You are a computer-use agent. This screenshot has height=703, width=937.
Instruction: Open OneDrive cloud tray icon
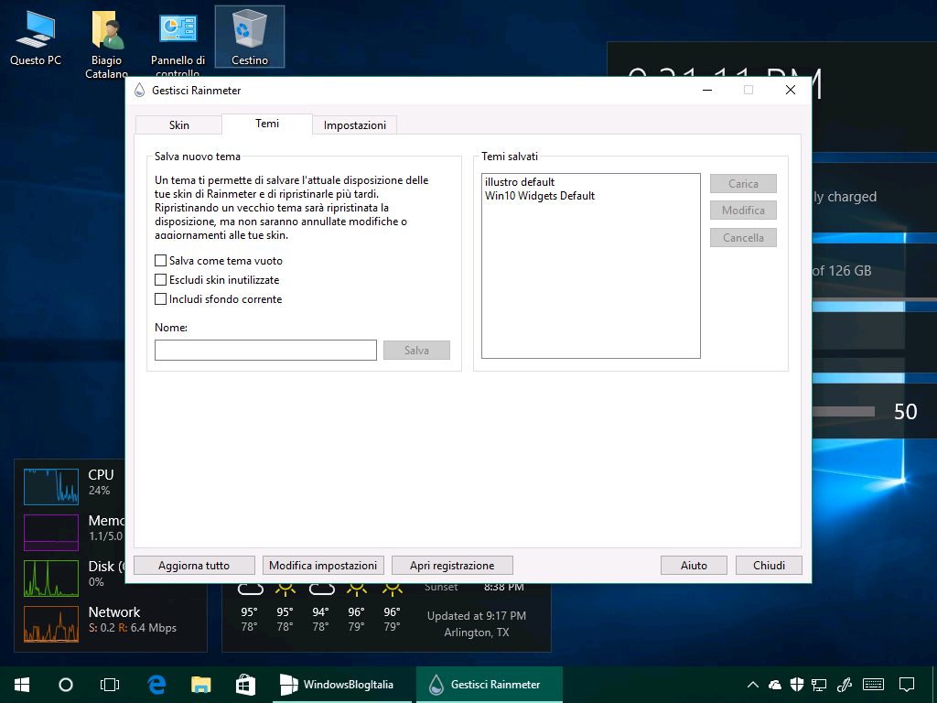(775, 685)
